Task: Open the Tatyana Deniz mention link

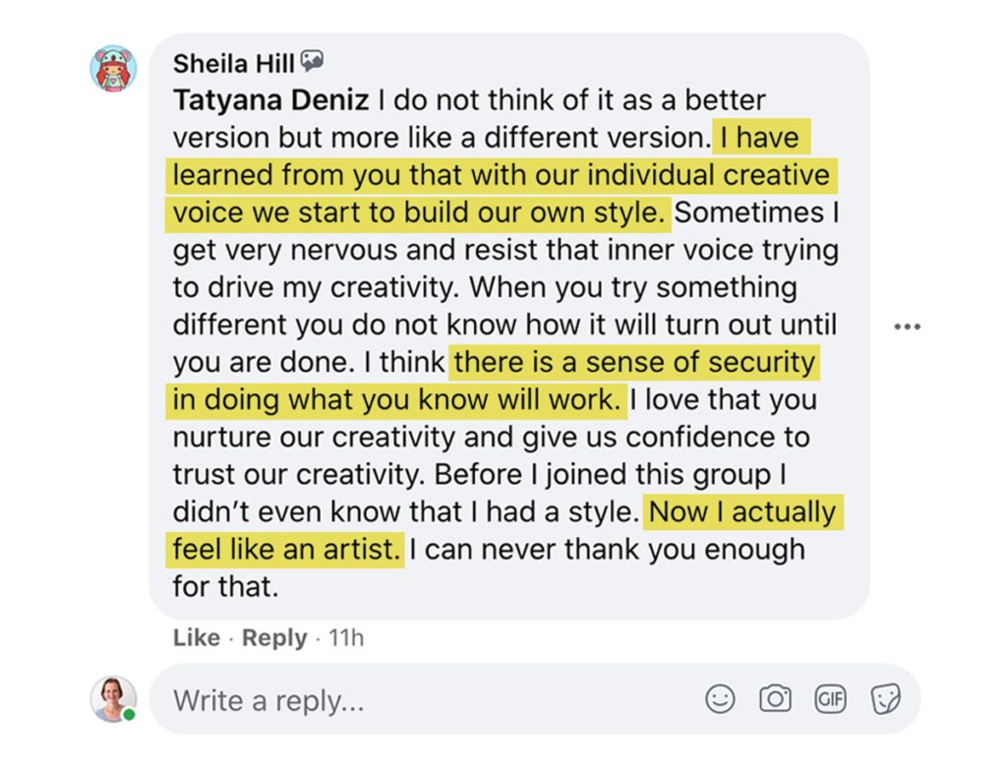Action: pyautogui.click(x=272, y=100)
